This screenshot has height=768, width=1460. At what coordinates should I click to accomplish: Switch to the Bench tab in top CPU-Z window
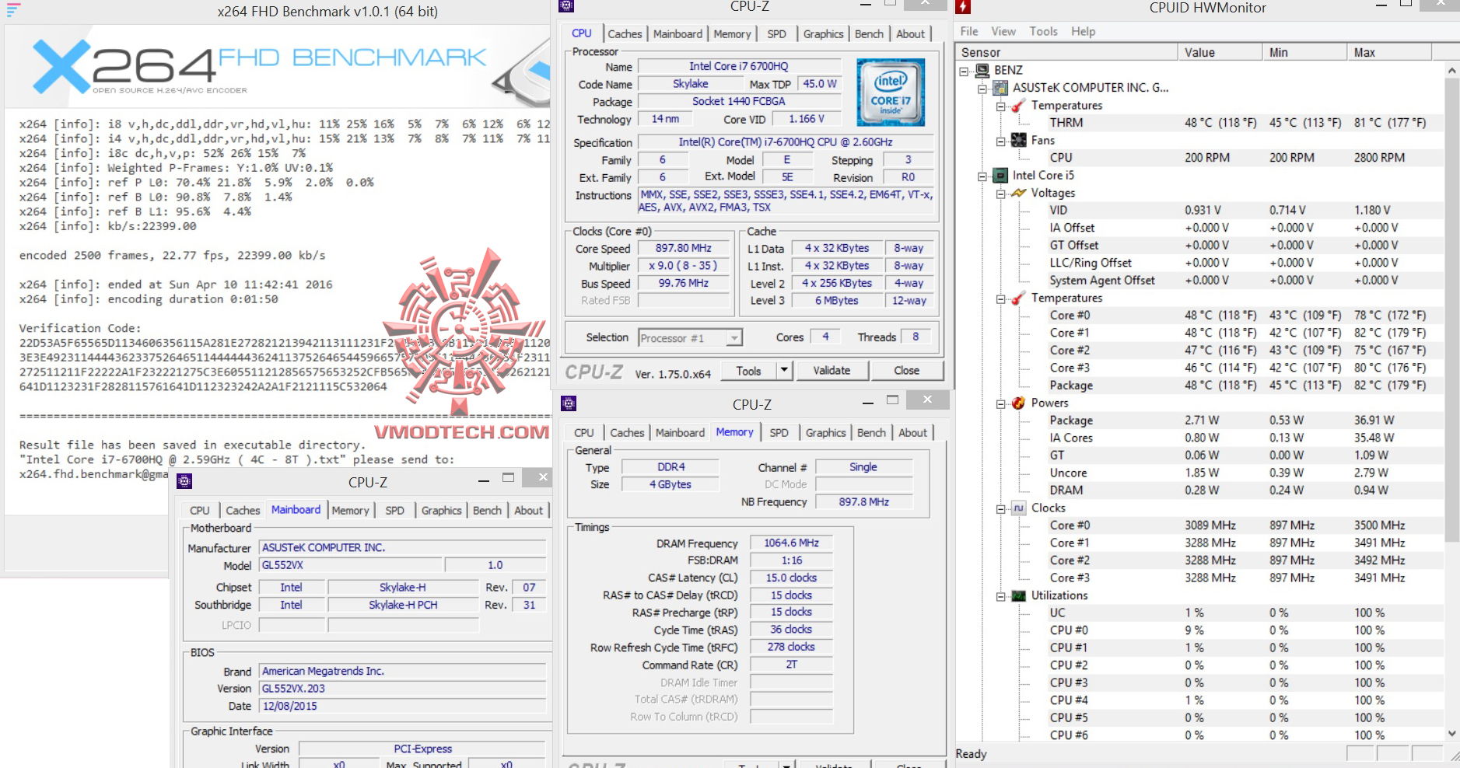869,34
